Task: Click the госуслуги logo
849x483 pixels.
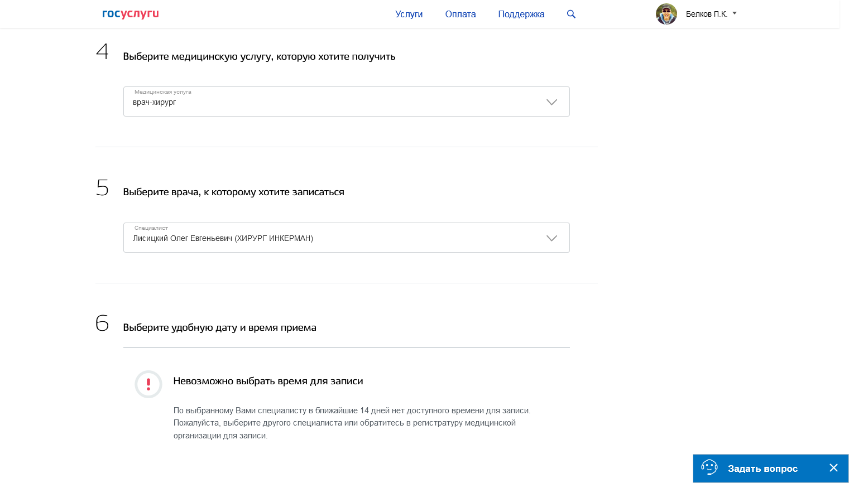Action: 130,14
